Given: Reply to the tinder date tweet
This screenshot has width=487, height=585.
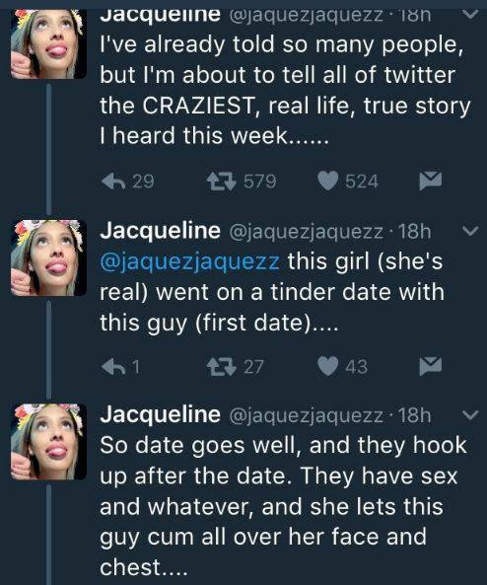Looking at the screenshot, I should click(113, 366).
